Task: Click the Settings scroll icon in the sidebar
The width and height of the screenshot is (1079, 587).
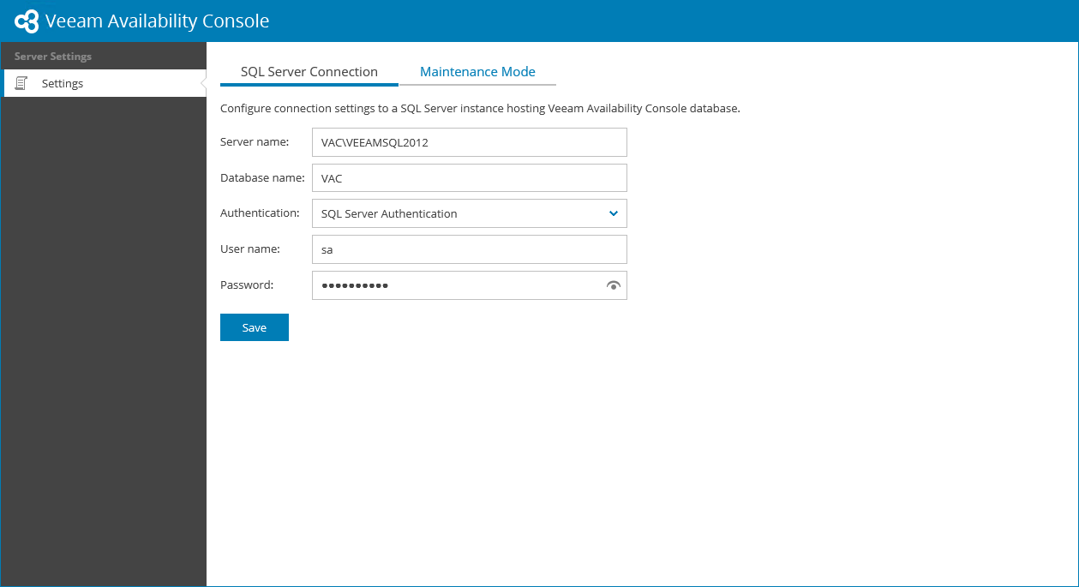Action: [21, 83]
